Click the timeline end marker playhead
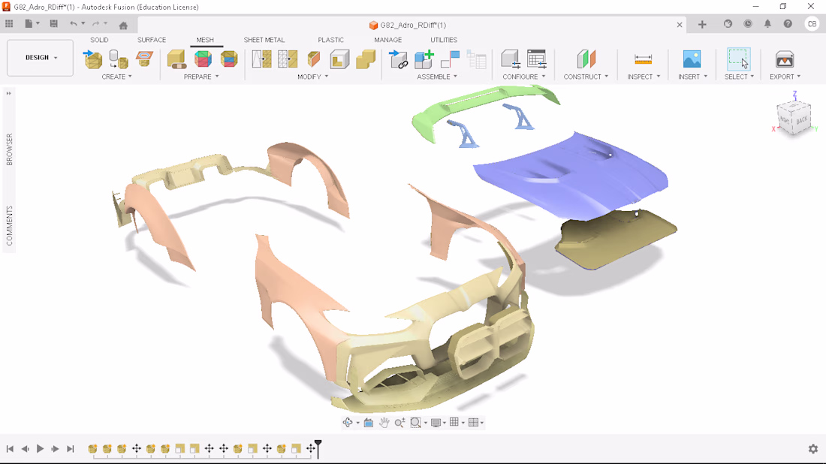This screenshot has height=464, width=826. pyautogui.click(x=318, y=448)
